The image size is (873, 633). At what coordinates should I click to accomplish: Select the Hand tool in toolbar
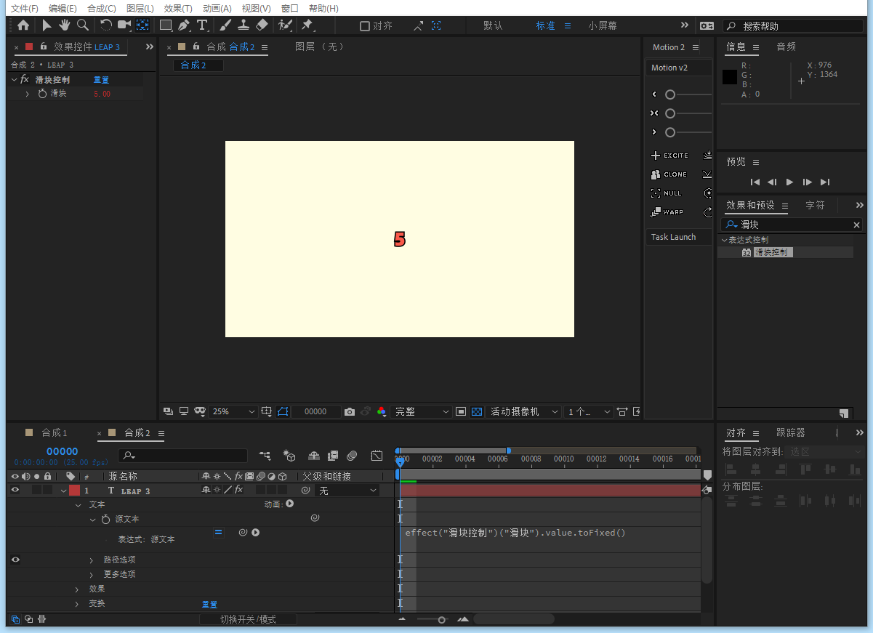(x=64, y=25)
